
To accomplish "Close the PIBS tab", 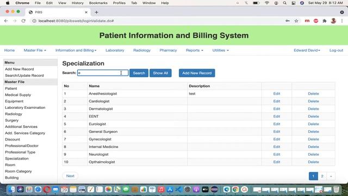I will coord(86,12).
